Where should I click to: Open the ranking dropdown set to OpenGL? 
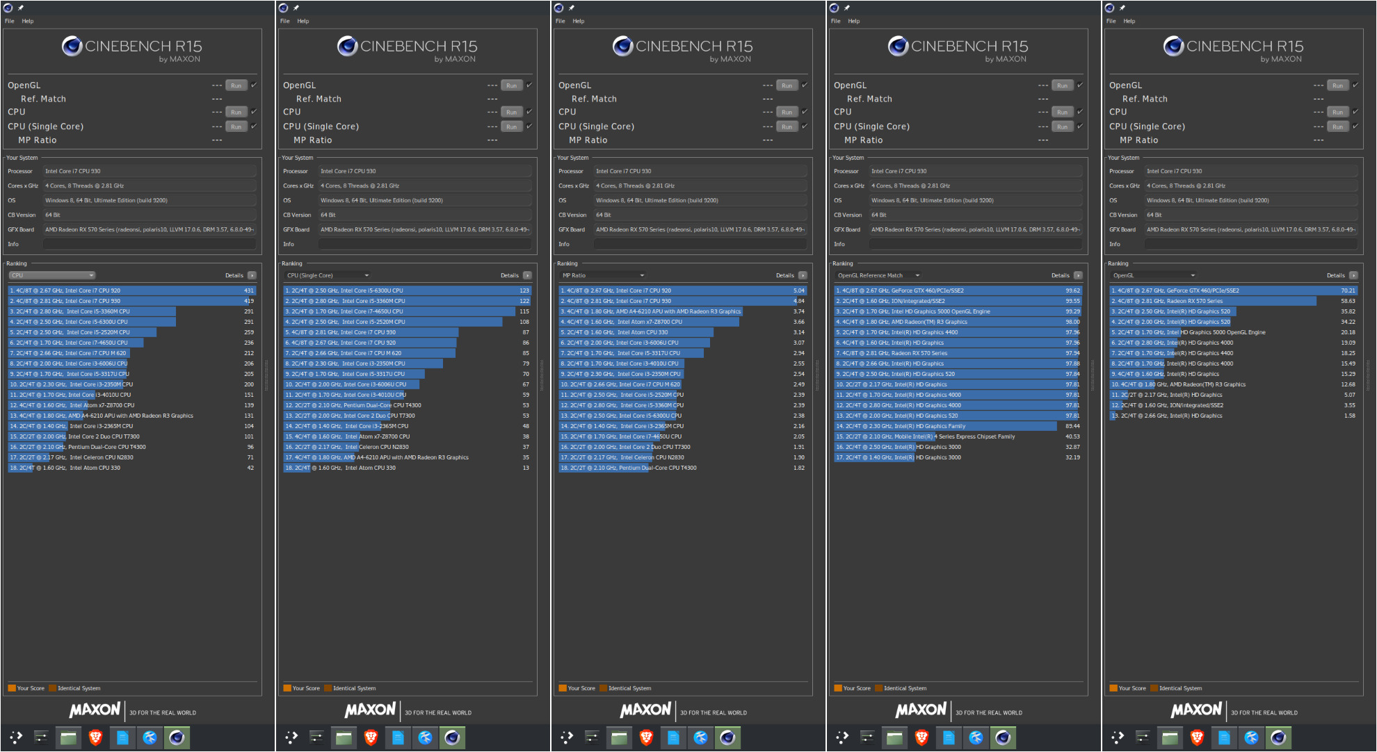(1153, 275)
